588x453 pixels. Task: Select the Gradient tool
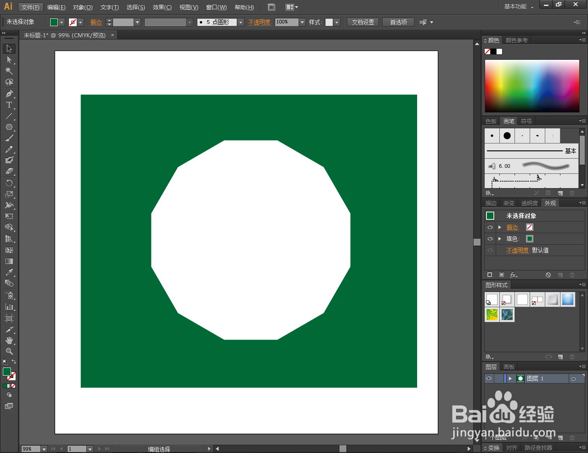click(x=9, y=261)
